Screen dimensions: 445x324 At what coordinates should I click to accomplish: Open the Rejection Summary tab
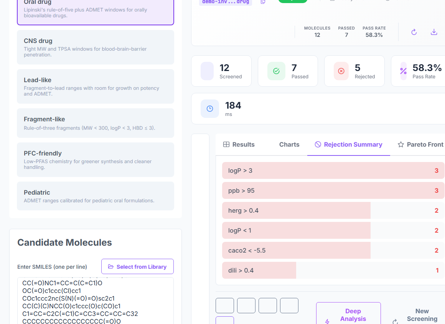click(x=348, y=145)
